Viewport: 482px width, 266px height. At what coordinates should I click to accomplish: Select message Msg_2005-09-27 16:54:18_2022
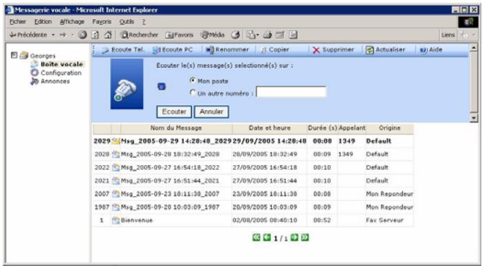170,168
